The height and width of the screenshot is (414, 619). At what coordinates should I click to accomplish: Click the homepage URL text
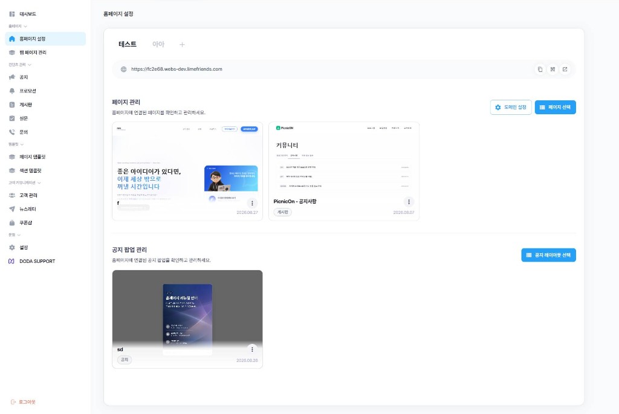pos(177,69)
